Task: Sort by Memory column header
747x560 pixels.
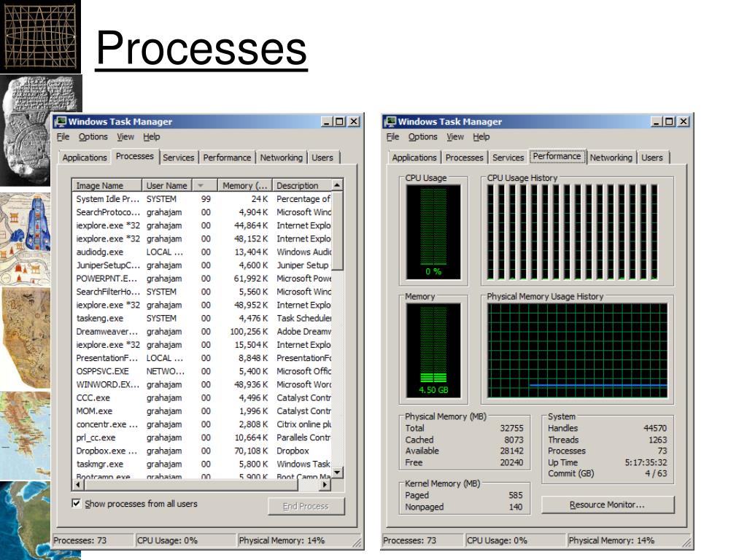Action: 245,185
